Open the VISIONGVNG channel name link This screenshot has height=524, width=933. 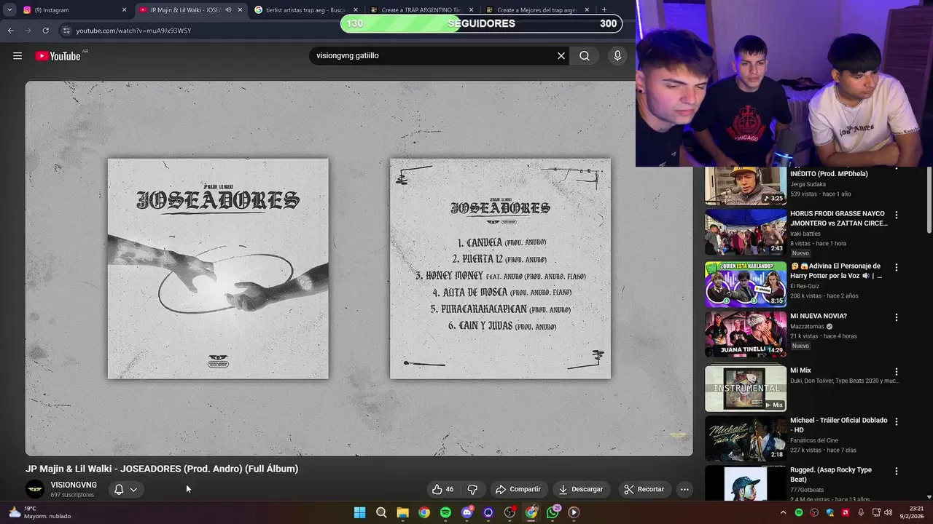(x=74, y=485)
